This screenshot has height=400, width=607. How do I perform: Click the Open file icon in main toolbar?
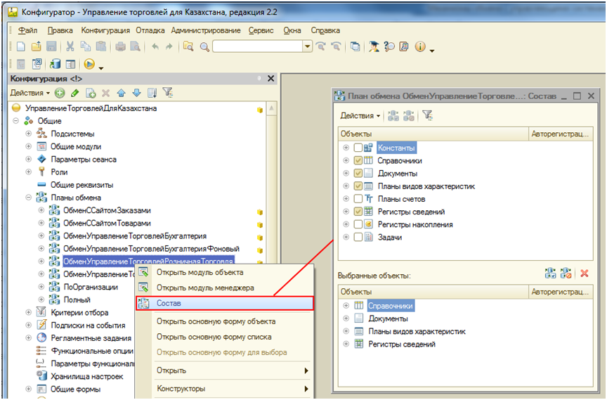(36, 47)
